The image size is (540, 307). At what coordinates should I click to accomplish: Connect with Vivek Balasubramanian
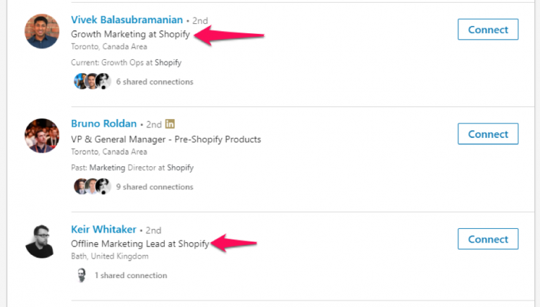[x=488, y=30]
